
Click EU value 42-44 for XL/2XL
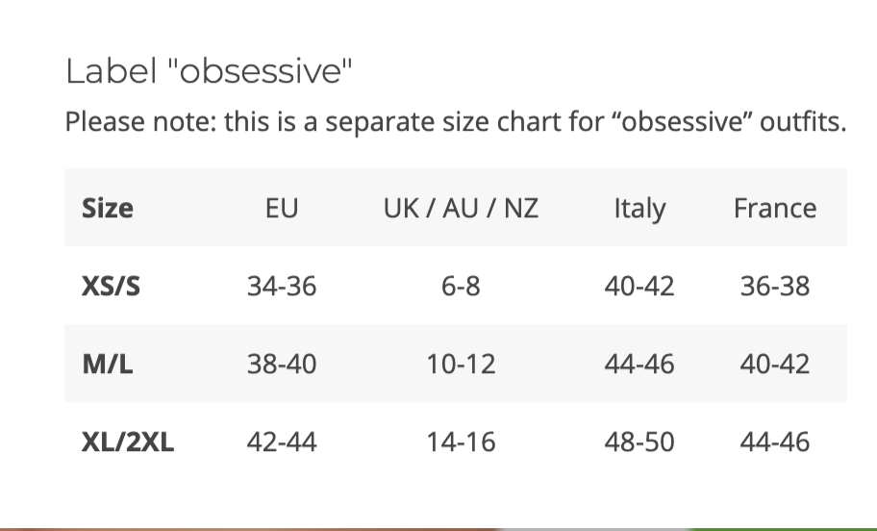coord(282,442)
